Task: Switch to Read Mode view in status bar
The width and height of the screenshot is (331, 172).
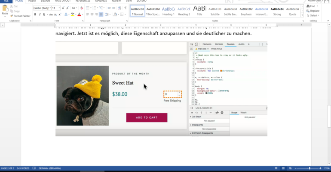Action: coord(276,168)
